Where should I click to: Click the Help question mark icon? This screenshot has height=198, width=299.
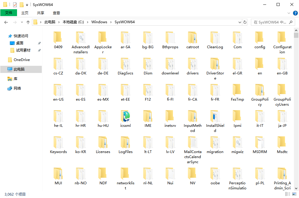(295, 13)
